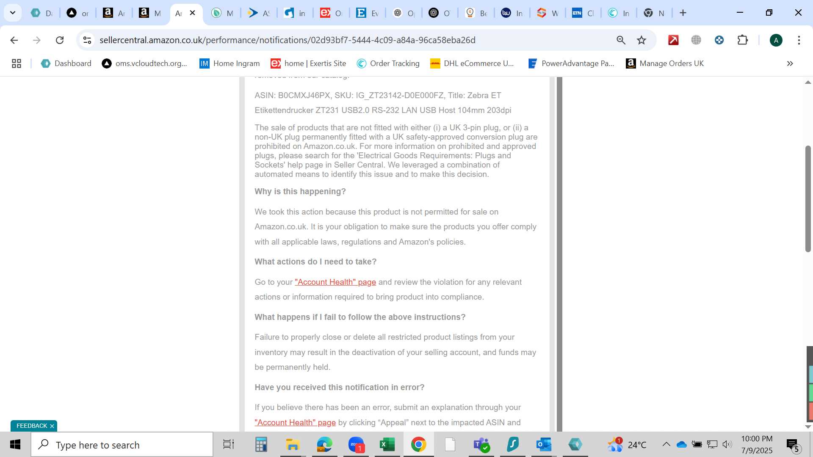The width and height of the screenshot is (813, 457).
Task: Click the taskbar search box
Action: click(x=122, y=445)
